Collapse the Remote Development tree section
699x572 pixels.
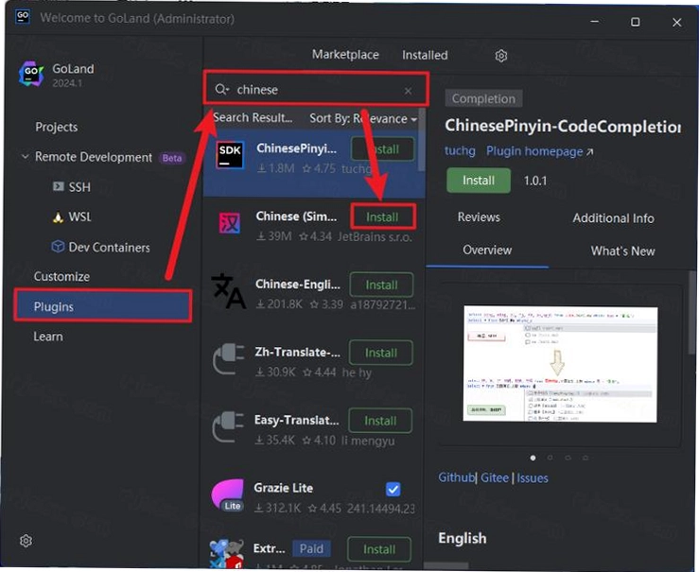coord(26,156)
